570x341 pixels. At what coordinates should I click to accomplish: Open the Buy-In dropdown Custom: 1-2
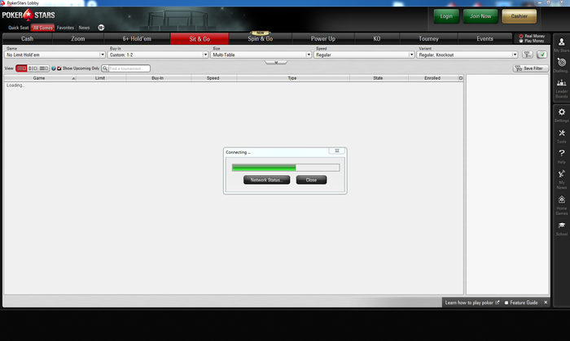click(158, 55)
